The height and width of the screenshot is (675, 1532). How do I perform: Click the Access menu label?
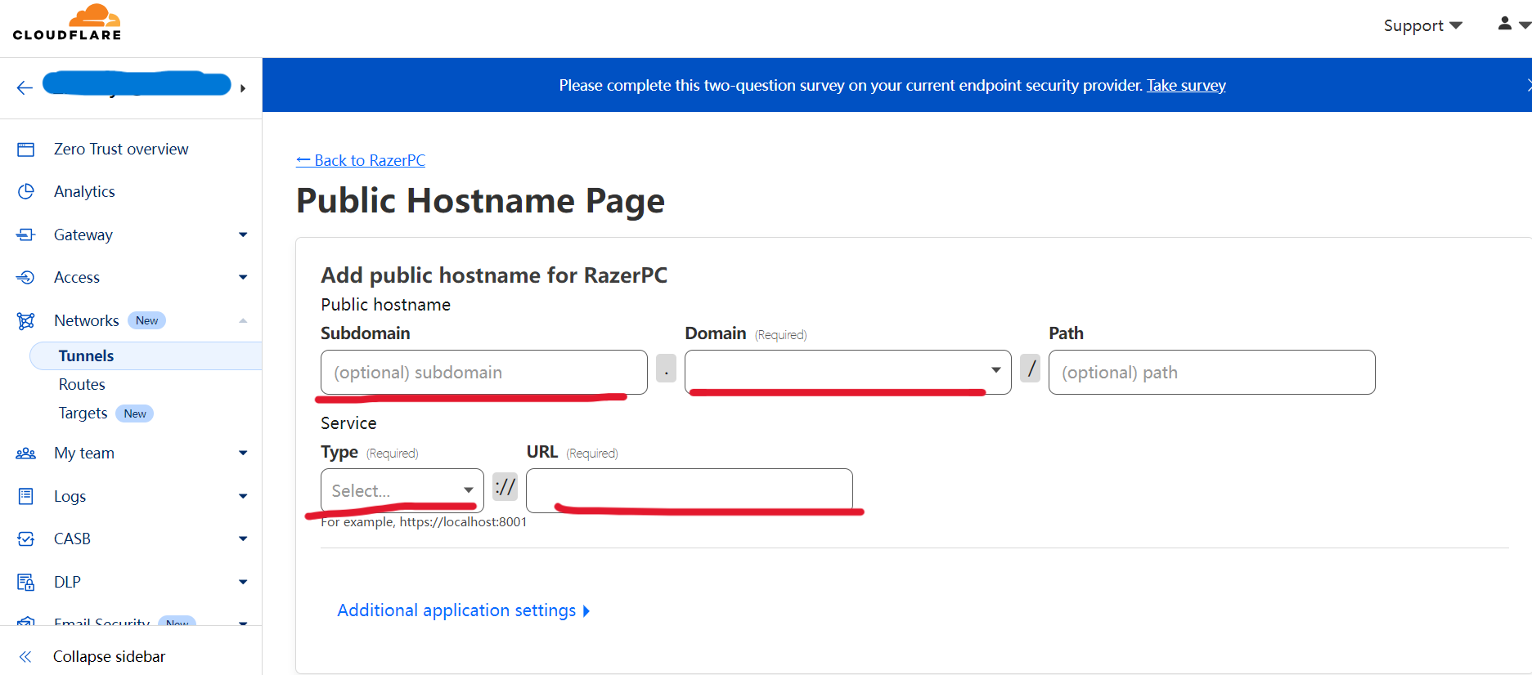pos(77,277)
